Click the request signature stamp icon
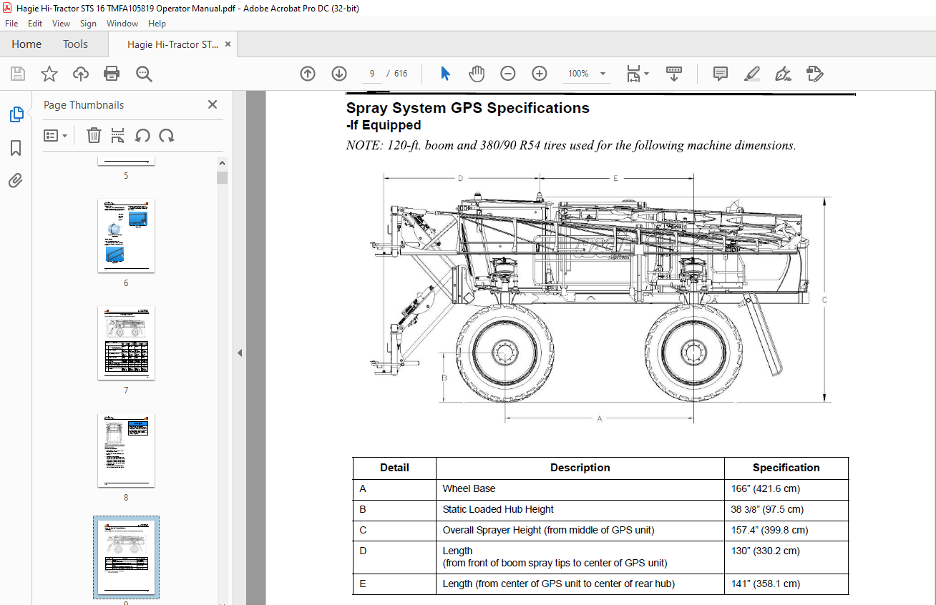The height and width of the screenshot is (605, 936). (814, 74)
